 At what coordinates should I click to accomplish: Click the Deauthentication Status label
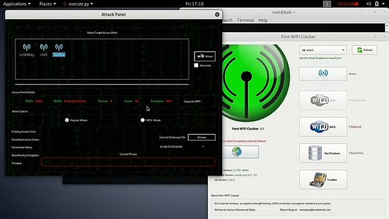[26, 139]
